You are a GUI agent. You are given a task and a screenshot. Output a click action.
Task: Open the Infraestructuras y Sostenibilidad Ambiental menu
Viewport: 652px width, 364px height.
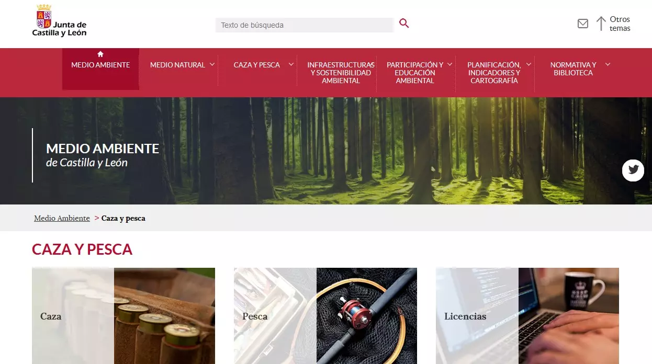click(341, 73)
